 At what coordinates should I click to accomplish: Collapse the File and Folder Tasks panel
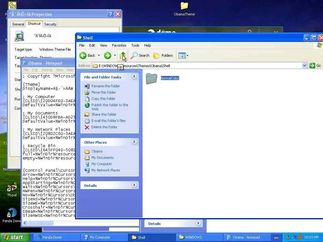[134, 77]
